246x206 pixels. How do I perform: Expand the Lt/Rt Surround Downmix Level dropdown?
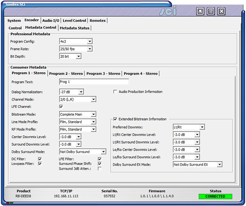187,142
